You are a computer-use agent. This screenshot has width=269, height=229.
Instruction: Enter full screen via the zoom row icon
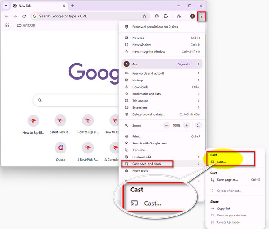coord(199,125)
